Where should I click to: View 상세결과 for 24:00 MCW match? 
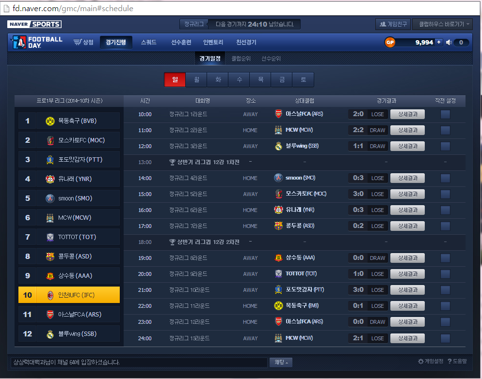click(x=408, y=338)
